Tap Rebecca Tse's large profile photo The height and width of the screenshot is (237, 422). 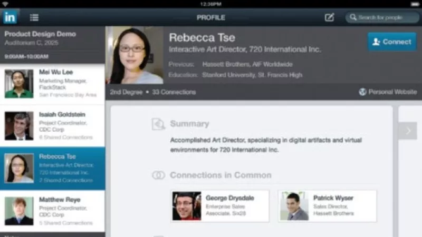[135, 55]
